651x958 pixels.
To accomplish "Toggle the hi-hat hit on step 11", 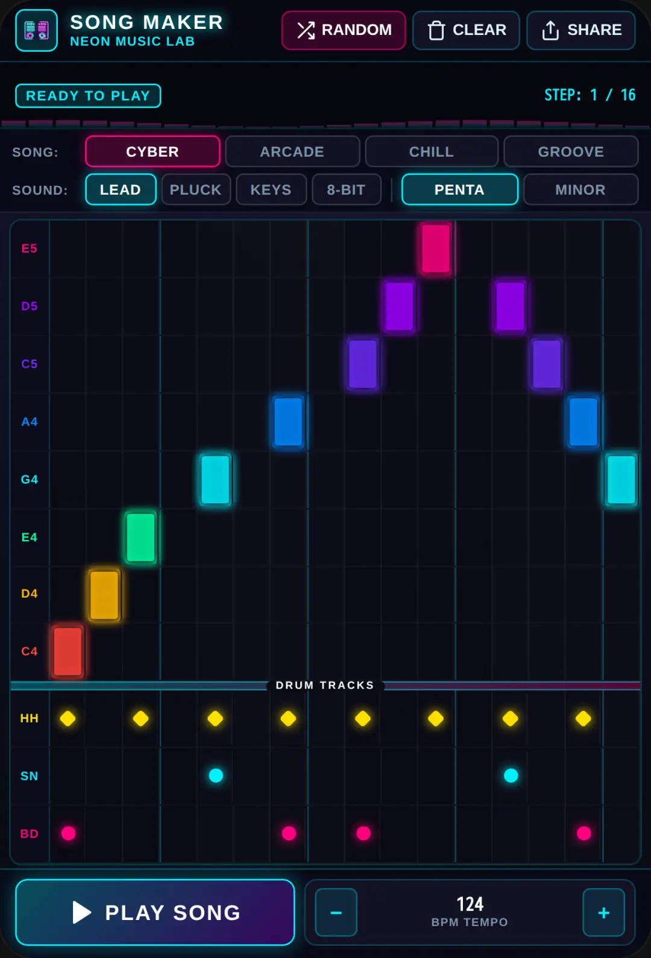I will [436, 718].
